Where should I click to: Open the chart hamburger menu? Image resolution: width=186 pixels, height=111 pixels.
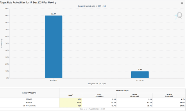pos(182,3)
